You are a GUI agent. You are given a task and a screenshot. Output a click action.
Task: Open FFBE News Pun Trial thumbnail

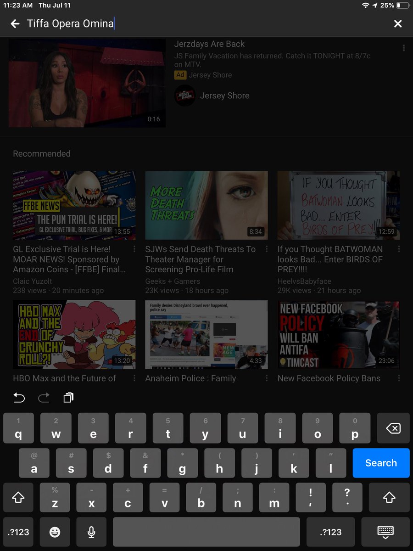[x=74, y=205]
